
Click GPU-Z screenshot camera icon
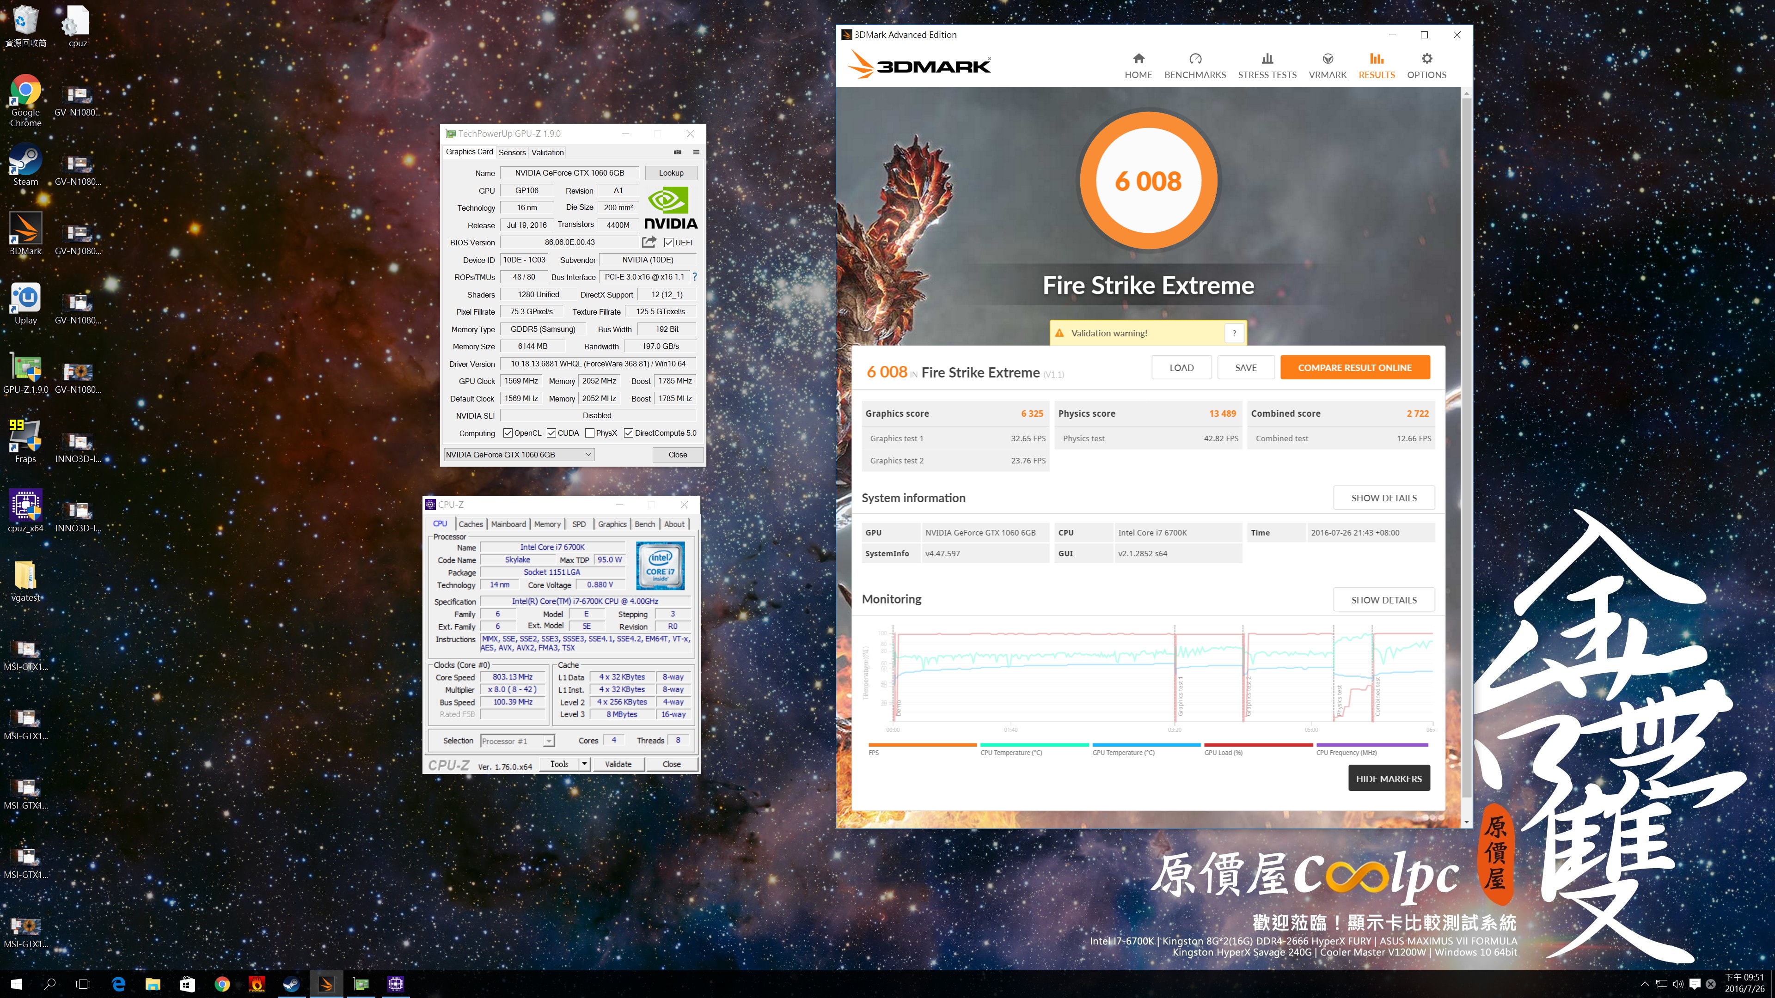[x=677, y=152]
